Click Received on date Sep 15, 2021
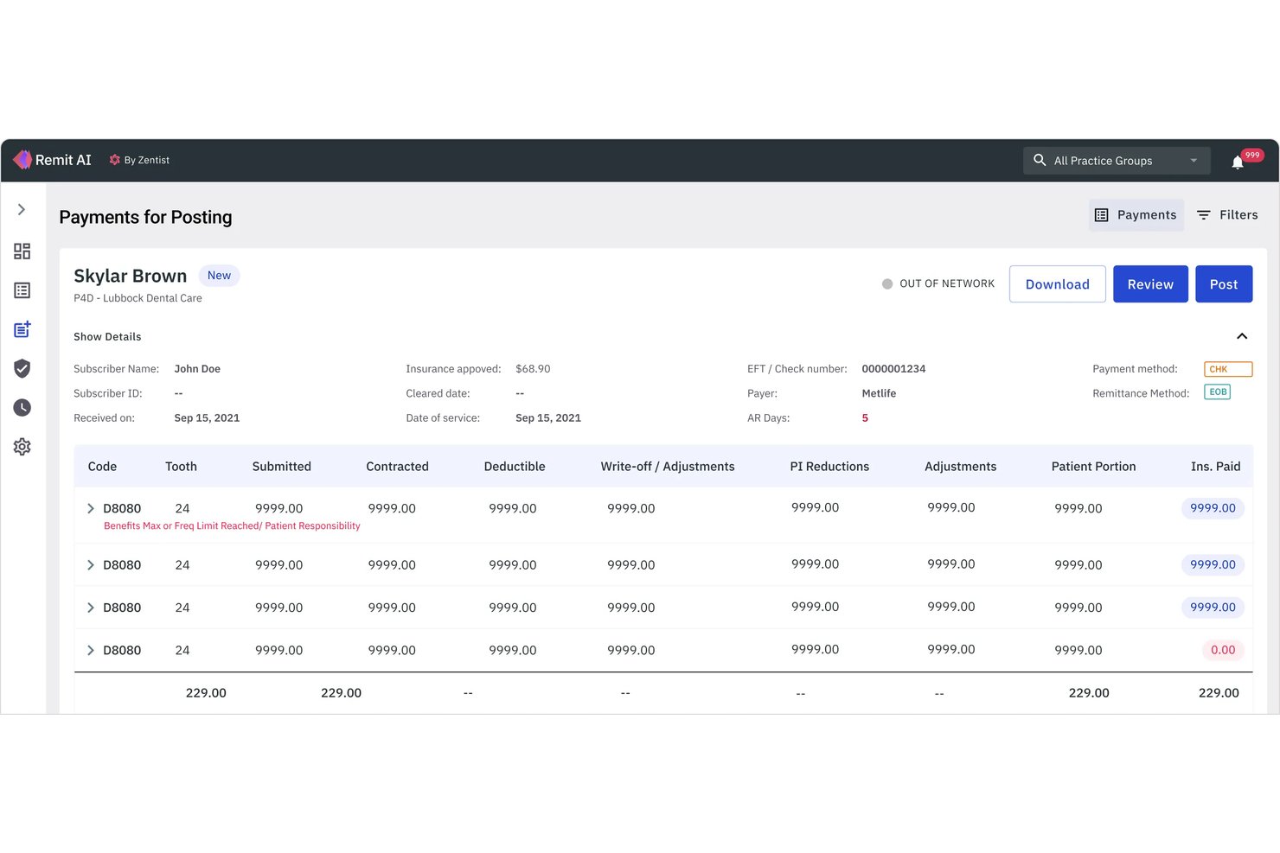The height and width of the screenshot is (853, 1280). coord(207,418)
